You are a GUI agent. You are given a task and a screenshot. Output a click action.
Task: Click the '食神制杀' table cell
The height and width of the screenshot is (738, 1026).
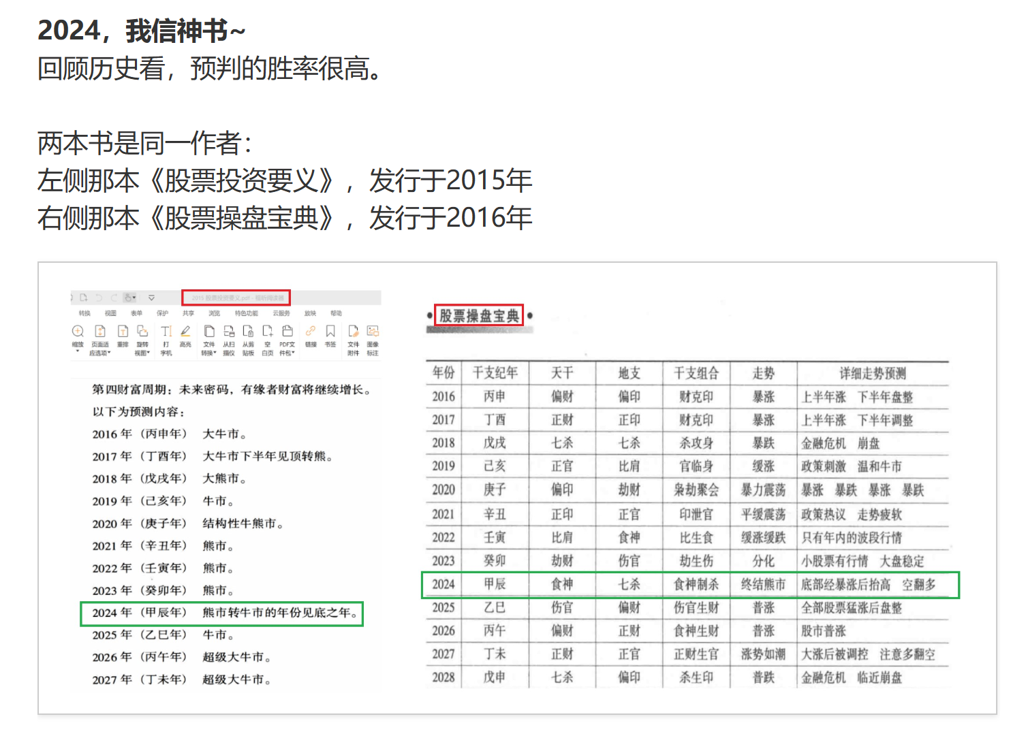pos(696,584)
